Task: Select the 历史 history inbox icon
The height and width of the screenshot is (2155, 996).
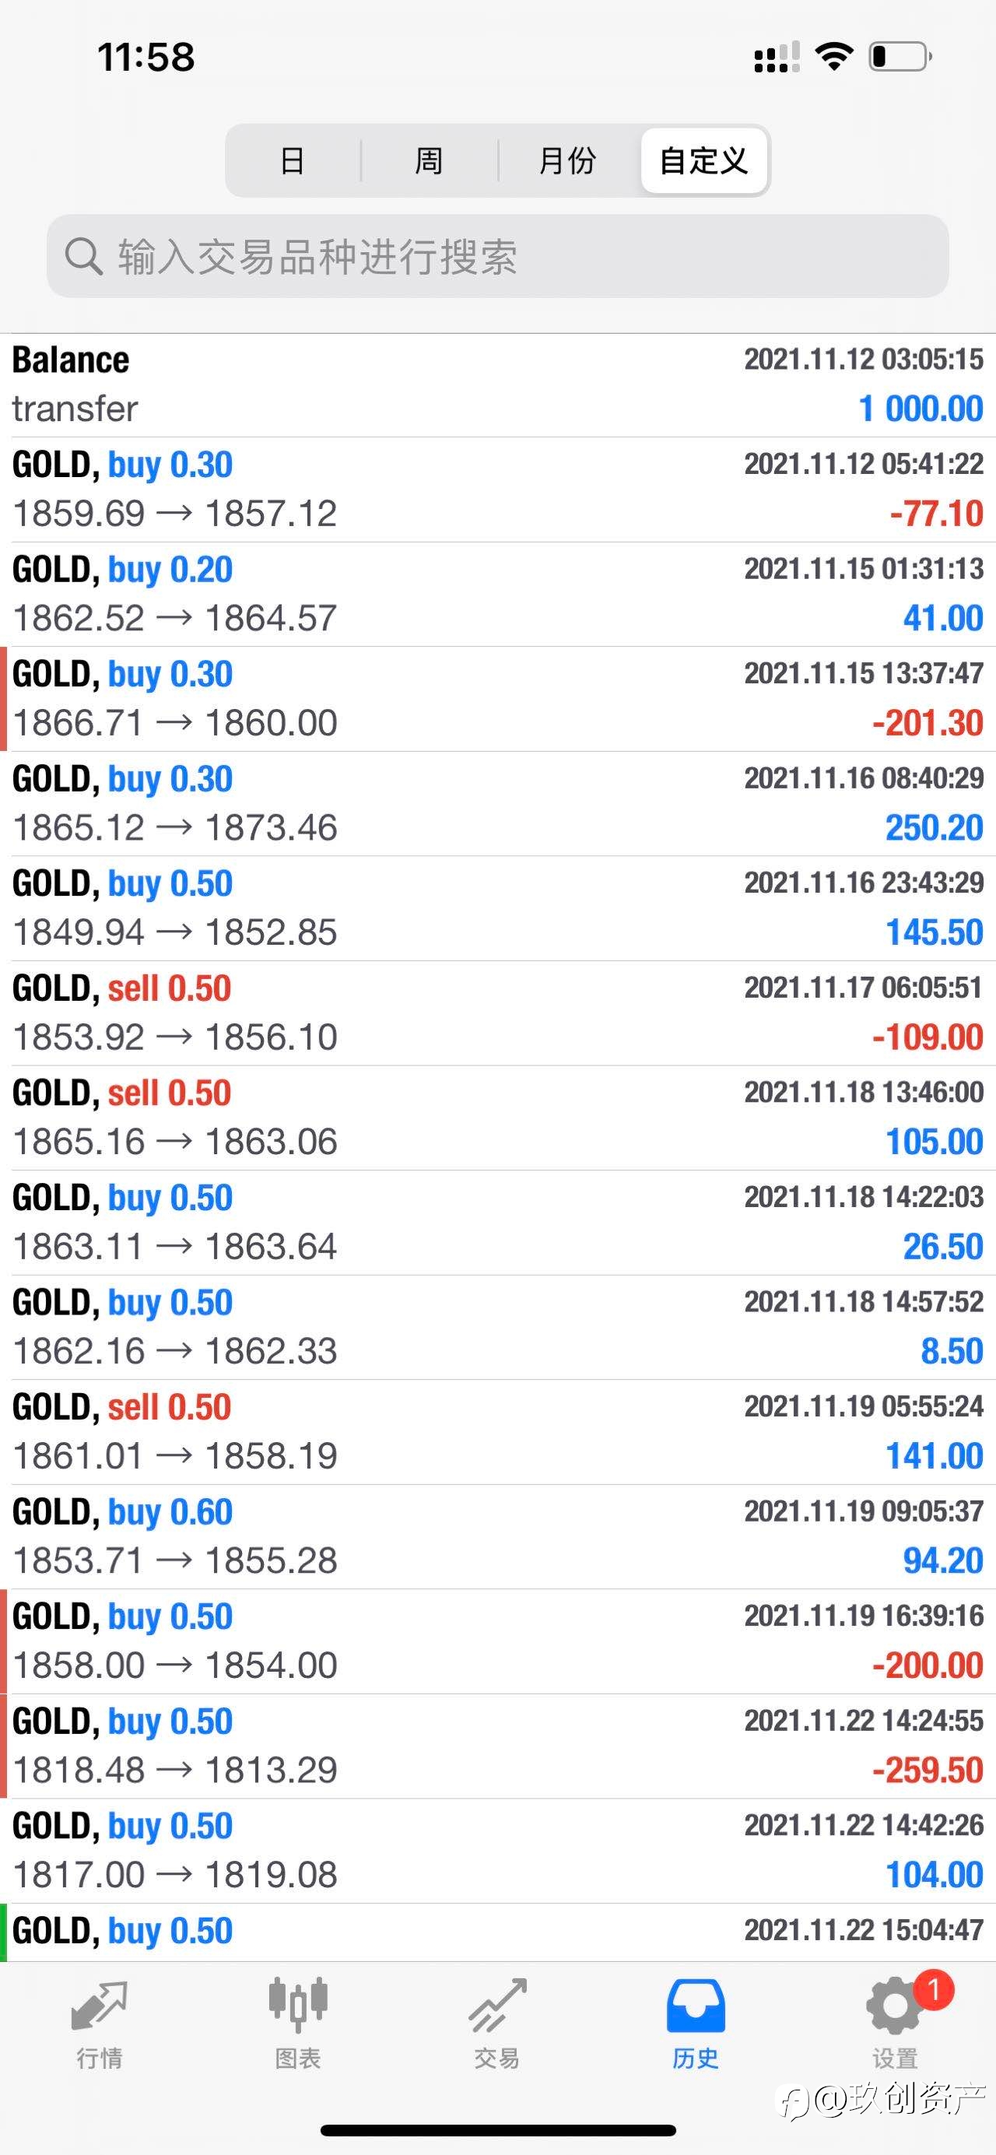Action: coord(696,2006)
